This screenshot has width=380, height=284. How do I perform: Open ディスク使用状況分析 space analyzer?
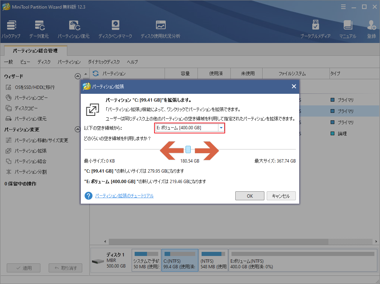pyautogui.click(x=160, y=30)
